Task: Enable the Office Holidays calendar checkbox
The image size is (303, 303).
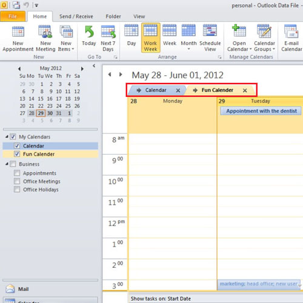Action: 17,189
